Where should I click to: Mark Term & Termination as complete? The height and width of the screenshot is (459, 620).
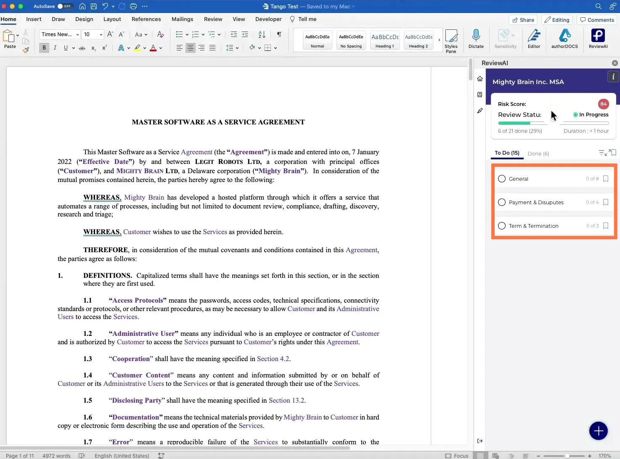(x=502, y=226)
